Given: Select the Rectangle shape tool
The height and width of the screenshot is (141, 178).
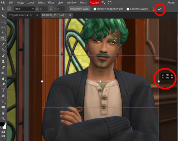Looking at the screenshot, I should (x=3, y=107).
